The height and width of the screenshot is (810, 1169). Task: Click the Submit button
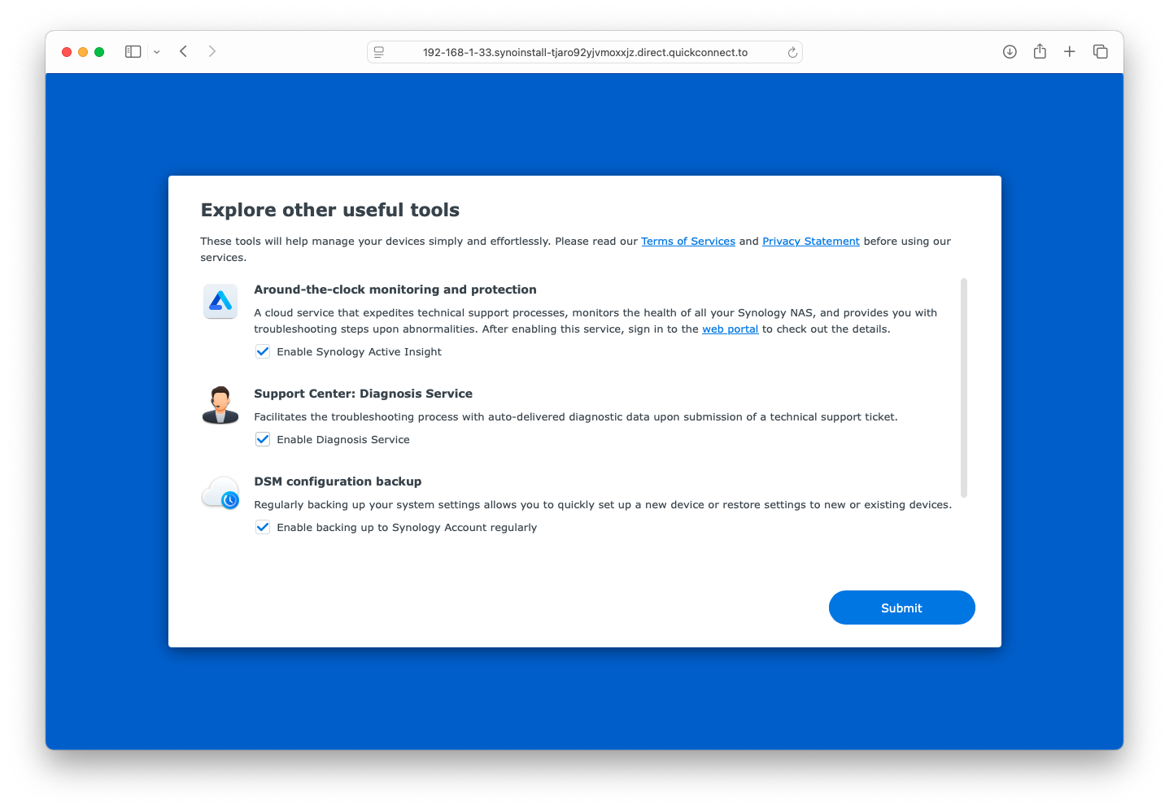901,607
